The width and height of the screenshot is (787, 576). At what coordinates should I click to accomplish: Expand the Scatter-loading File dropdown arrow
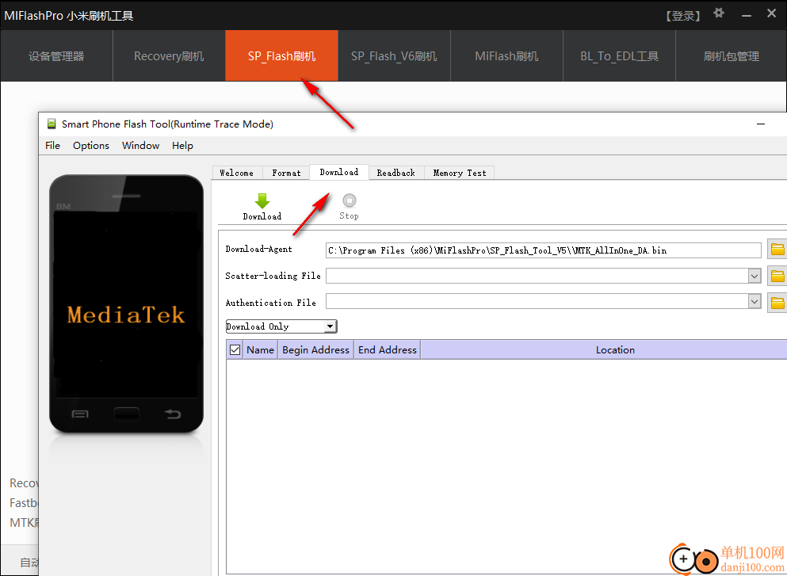755,276
